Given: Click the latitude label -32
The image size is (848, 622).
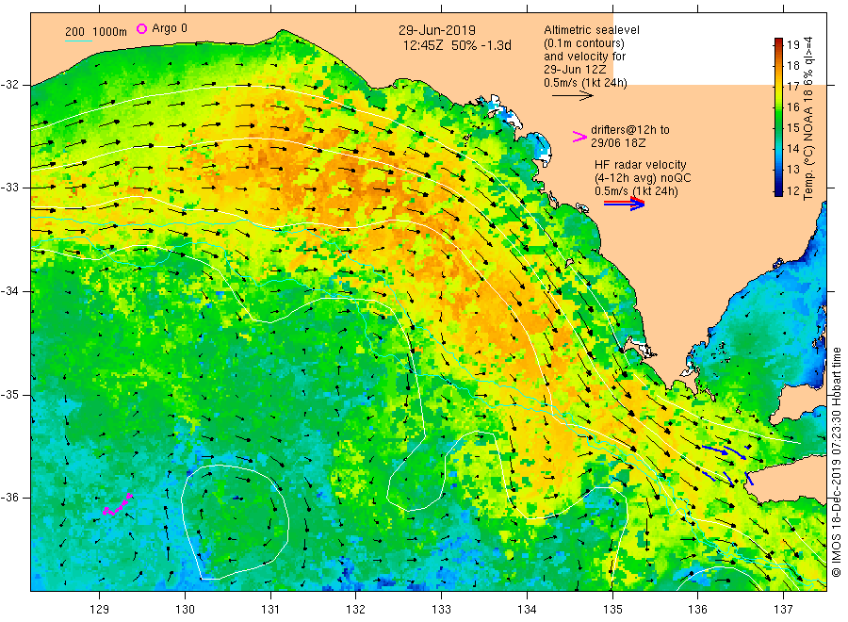Looking at the screenshot, I should pyautogui.click(x=10, y=85).
